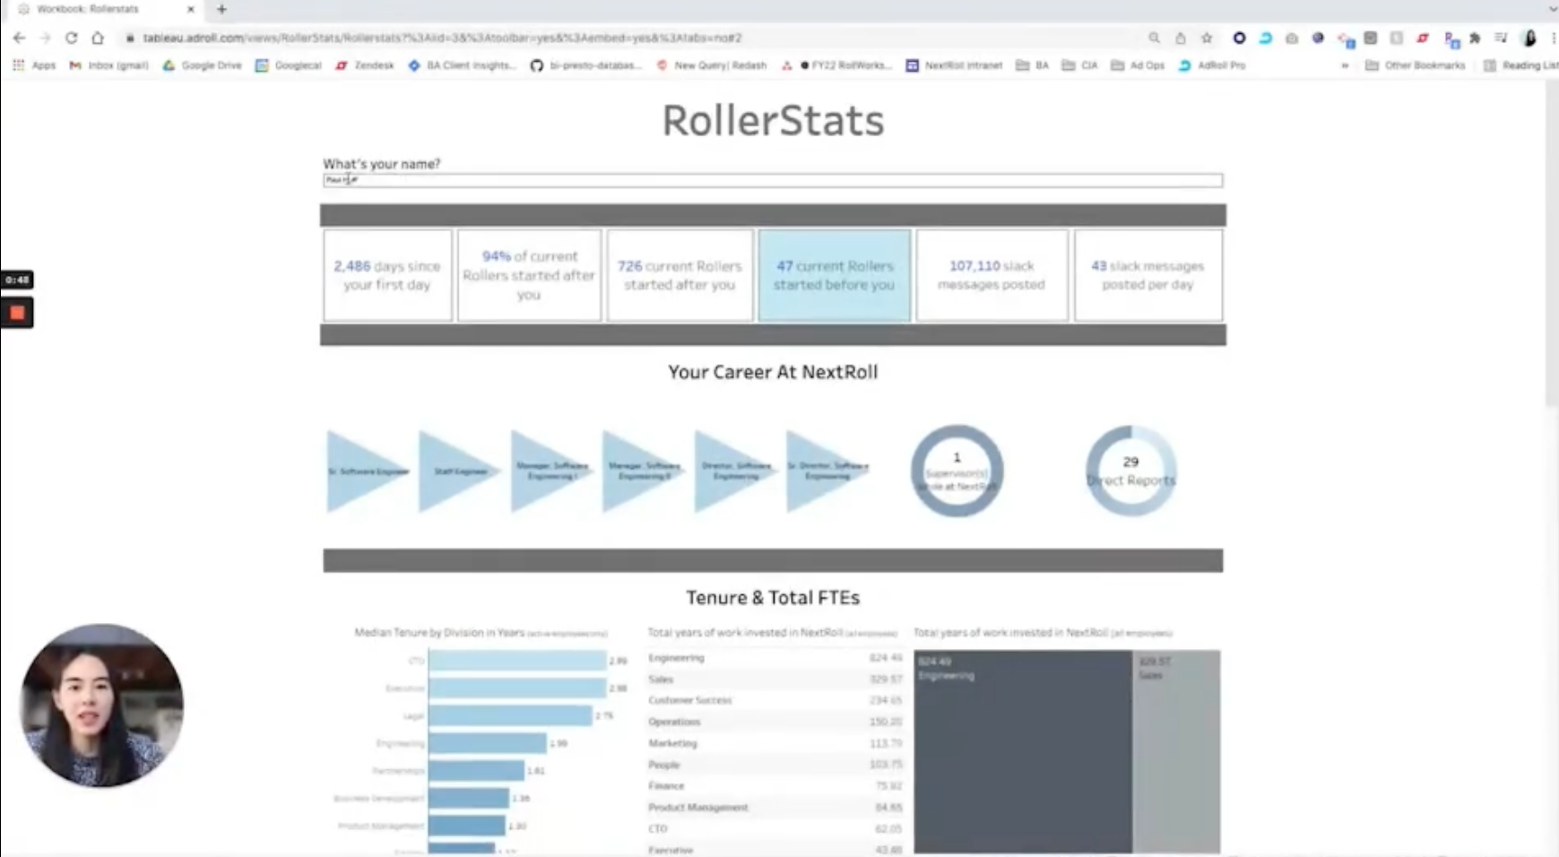Select the 726 current Rollers started after card

[x=680, y=275]
